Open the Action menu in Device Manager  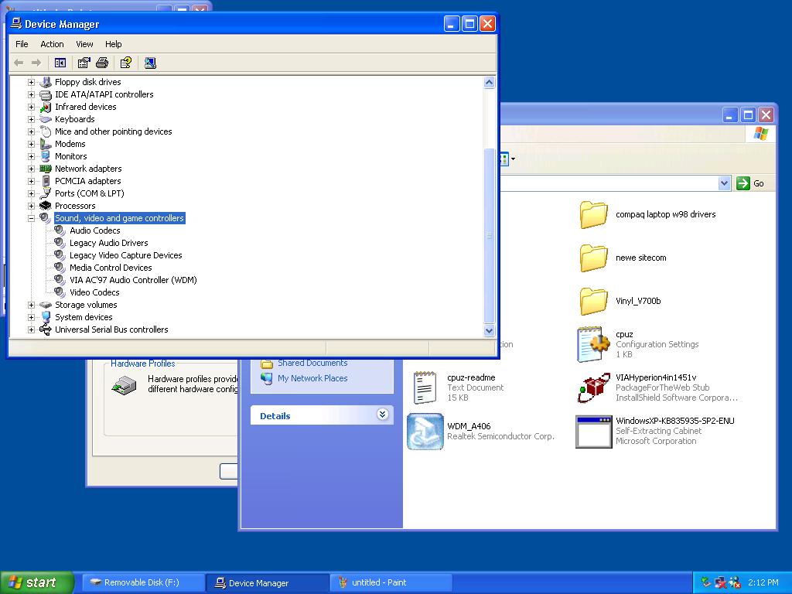point(52,44)
